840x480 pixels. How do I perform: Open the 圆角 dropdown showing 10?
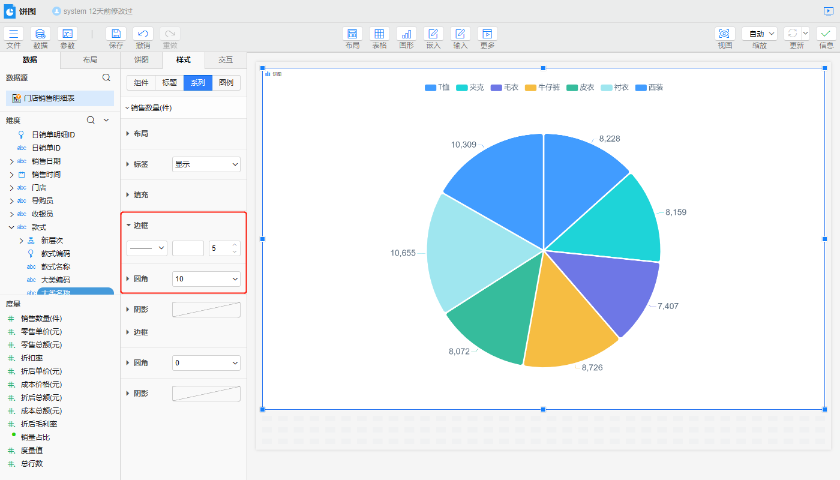pyautogui.click(x=206, y=279)
